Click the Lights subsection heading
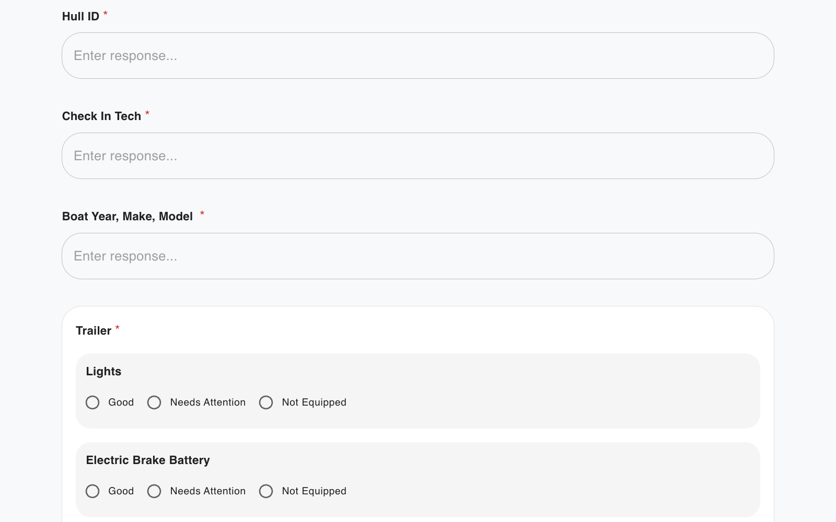836x522 pixels. 103,372
